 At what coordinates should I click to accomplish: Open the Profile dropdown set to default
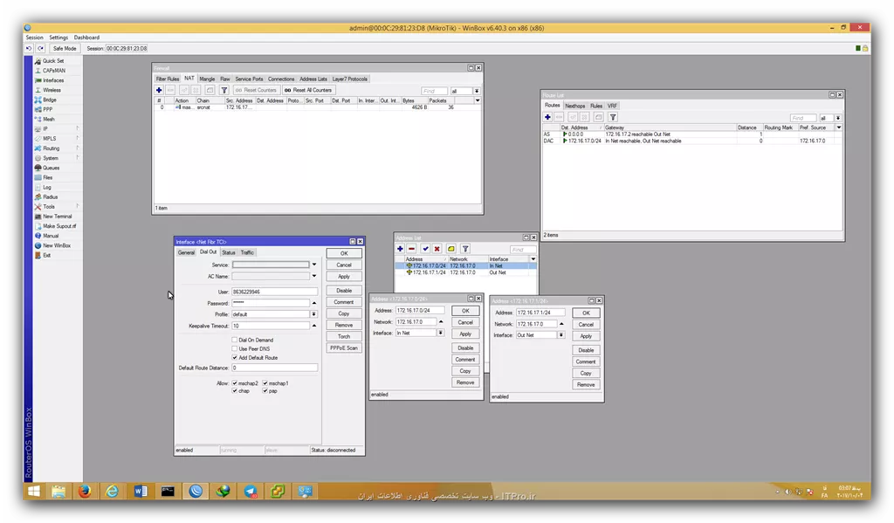(x=313, y=314)
